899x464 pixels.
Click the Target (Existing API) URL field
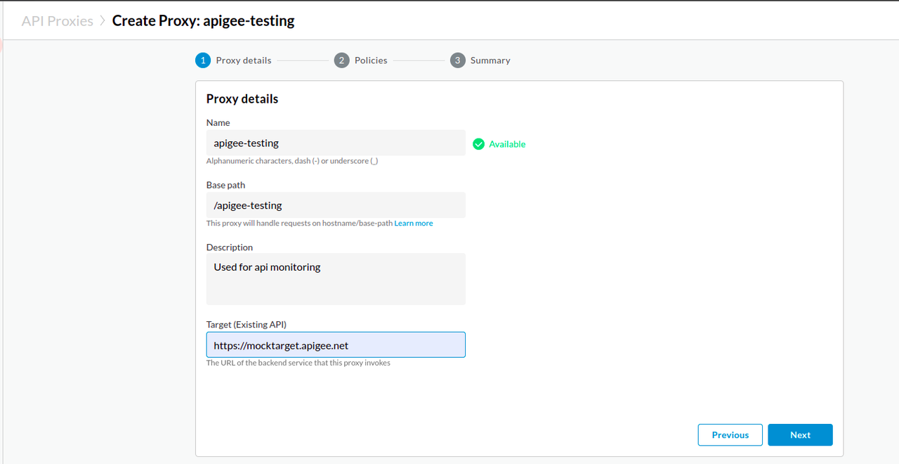coord(336,345)
